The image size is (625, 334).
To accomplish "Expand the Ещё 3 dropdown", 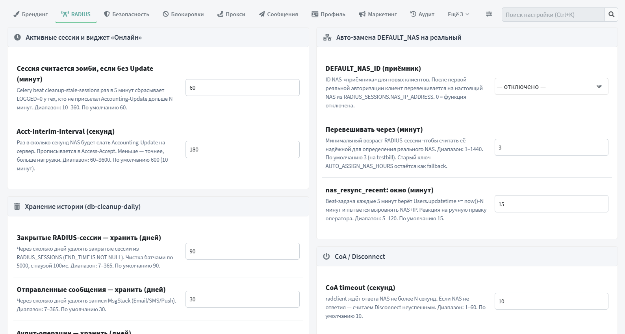I will 458,14.
